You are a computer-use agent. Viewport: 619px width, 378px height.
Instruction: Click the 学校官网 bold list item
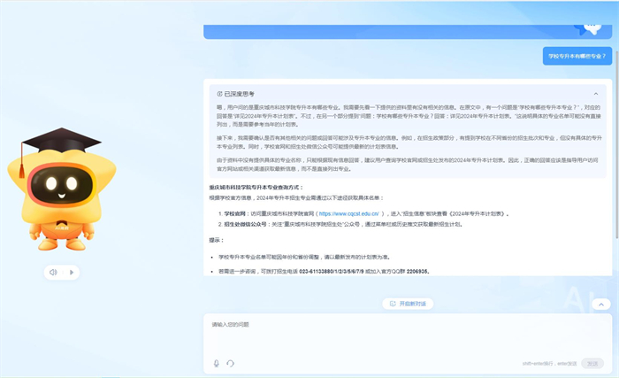pos(234,213)
